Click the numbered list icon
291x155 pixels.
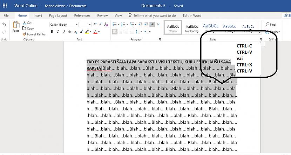click(123, 24)
